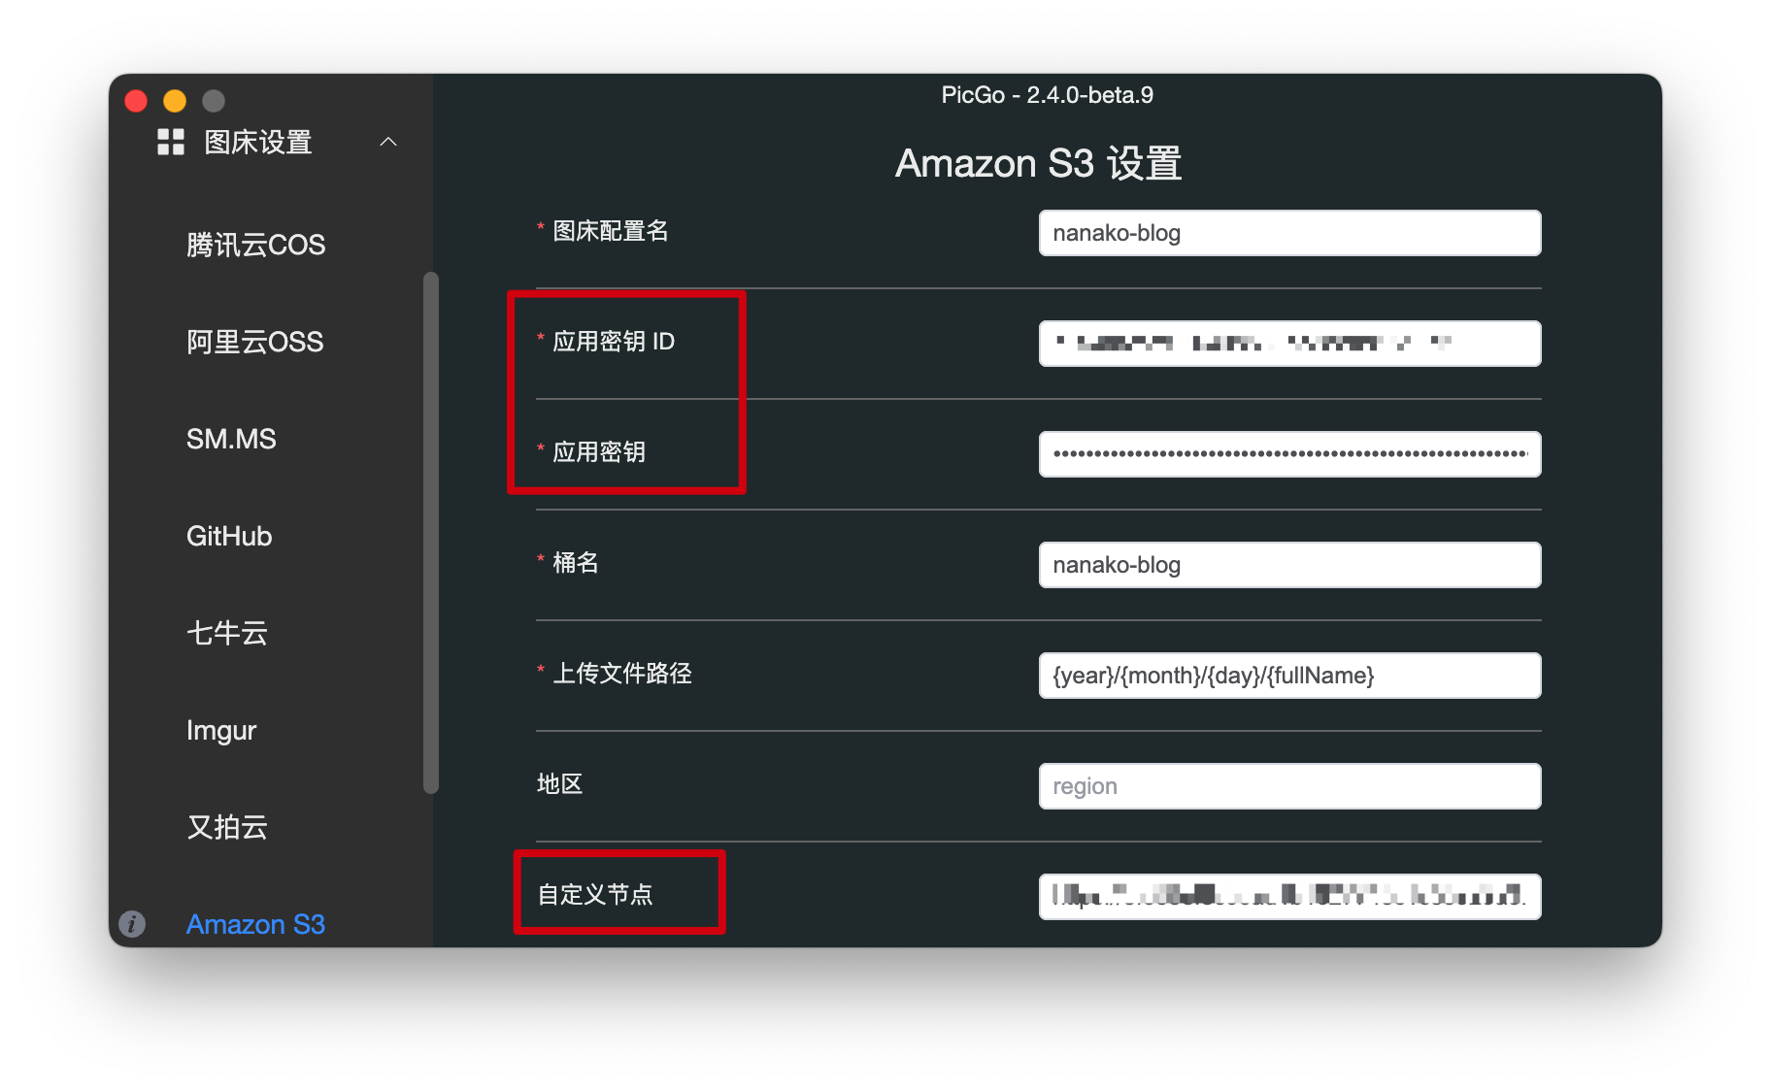Click the 应用密钥 password field
The image size is (1771, 1091).
[1289, 454]
